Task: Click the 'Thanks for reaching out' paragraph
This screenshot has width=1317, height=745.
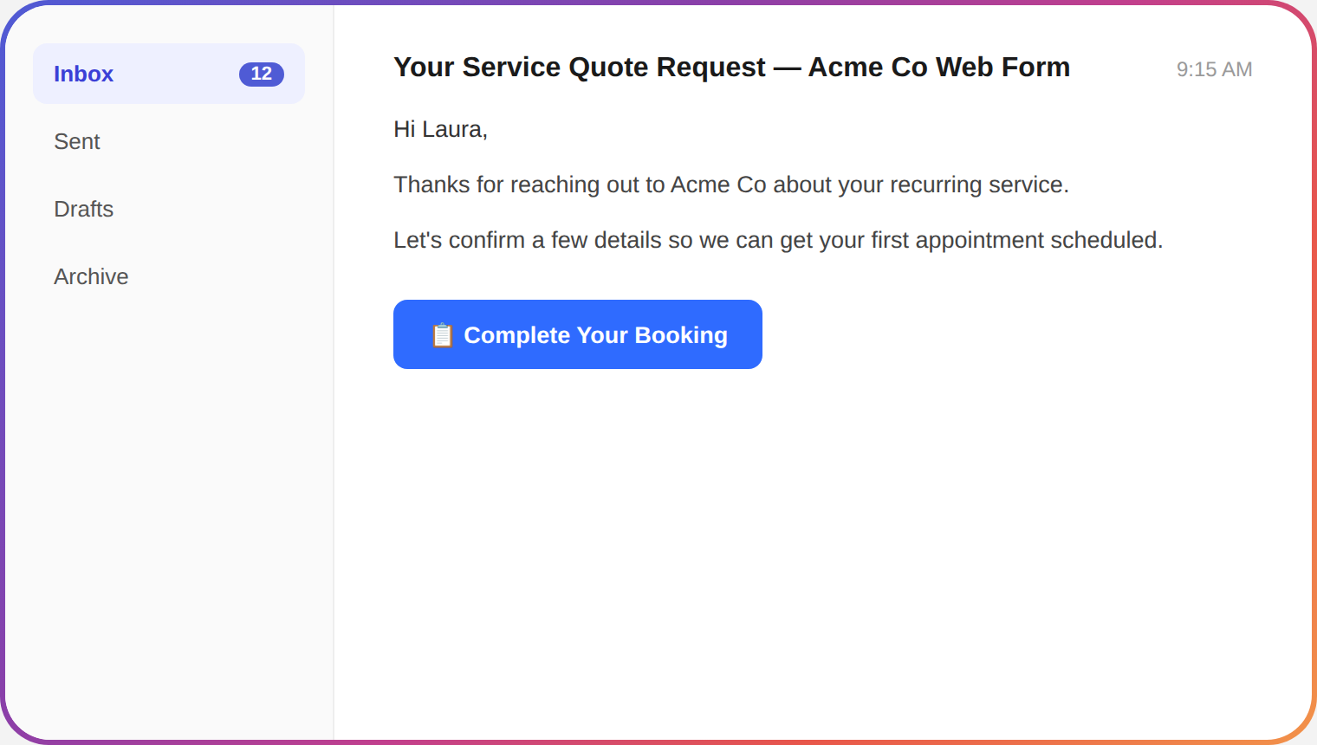Action: pos(731,185)
